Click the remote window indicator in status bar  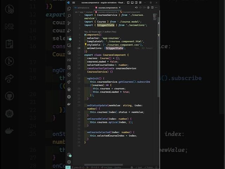(68, 168)
